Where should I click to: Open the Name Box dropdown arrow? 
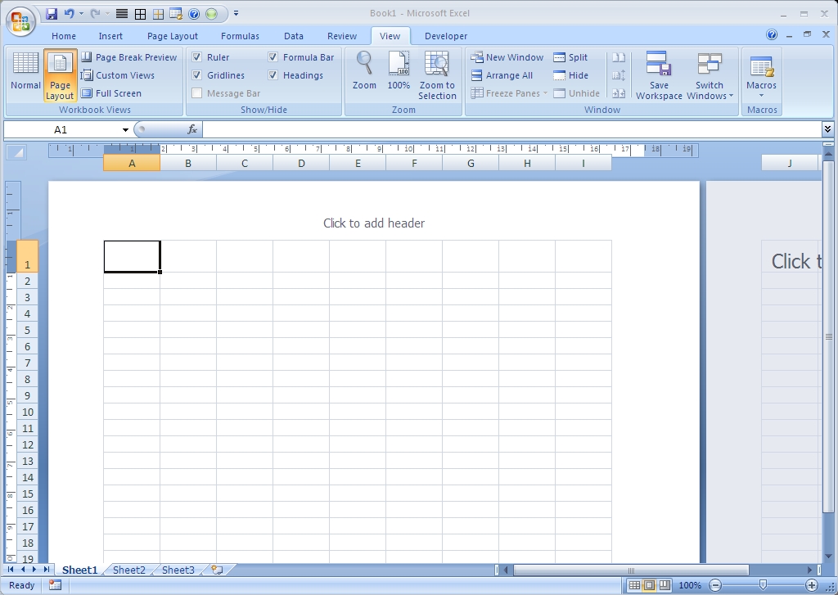click(125, 130)
